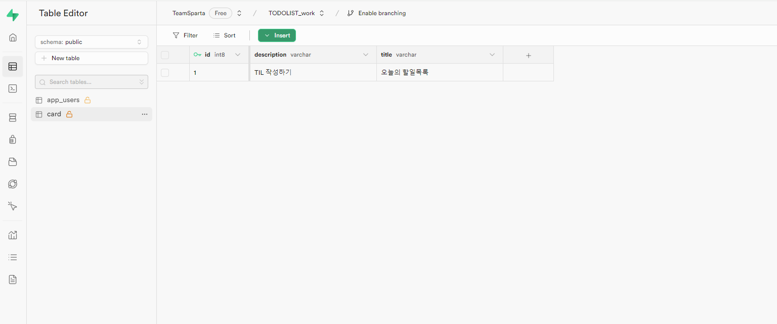
Task: Click the unlock icon beside app_users
Action: point(88,100)
